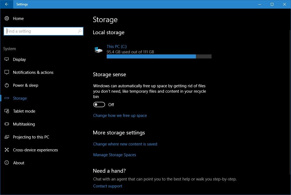Click the hard drive icon for This PC

pos(98,50)
